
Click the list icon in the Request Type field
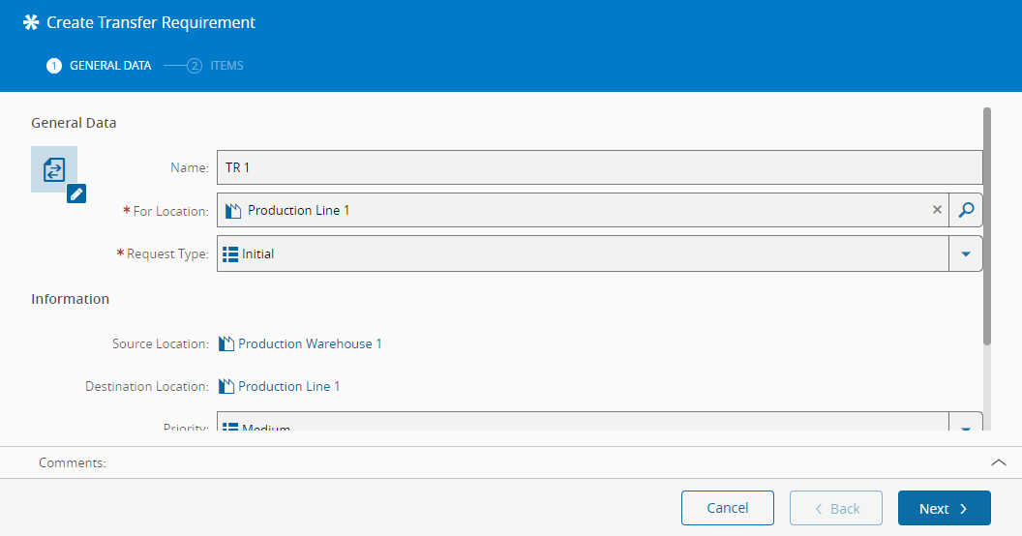(230, 254)
